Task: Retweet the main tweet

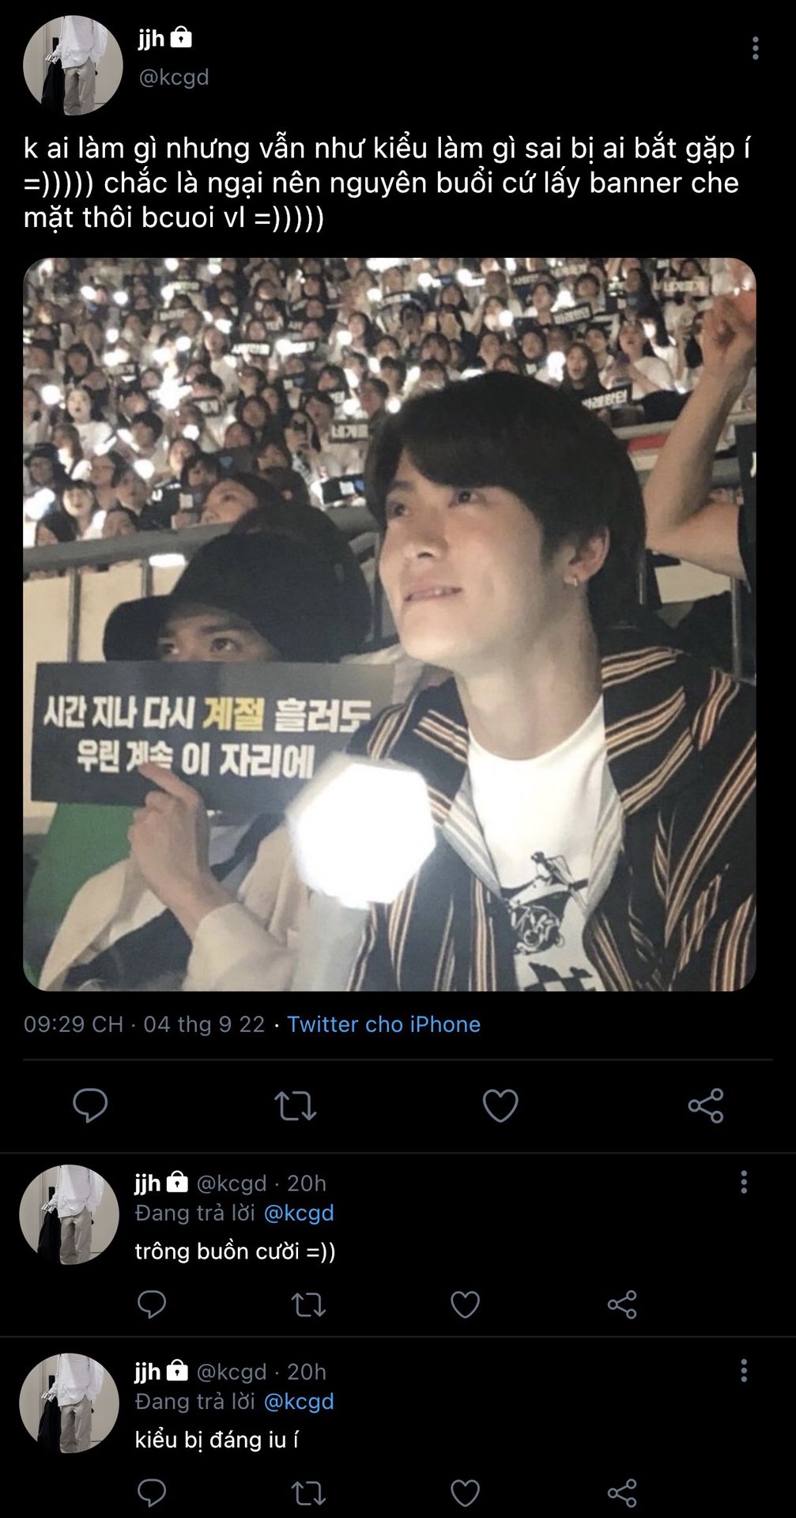Action: click(x=295, y=1105)
